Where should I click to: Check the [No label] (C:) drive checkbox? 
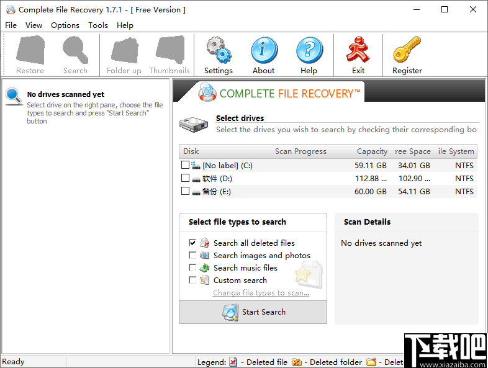(185, 165)
